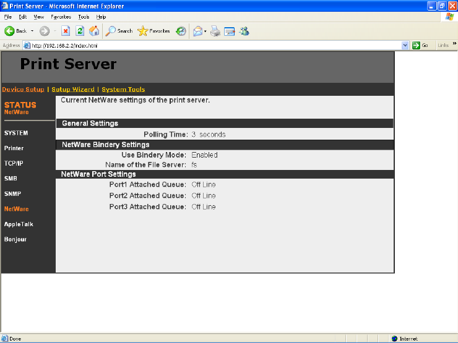Go to the Home page icon
Image resolution: width=458 pixels, height=343 pixels.
94,31
